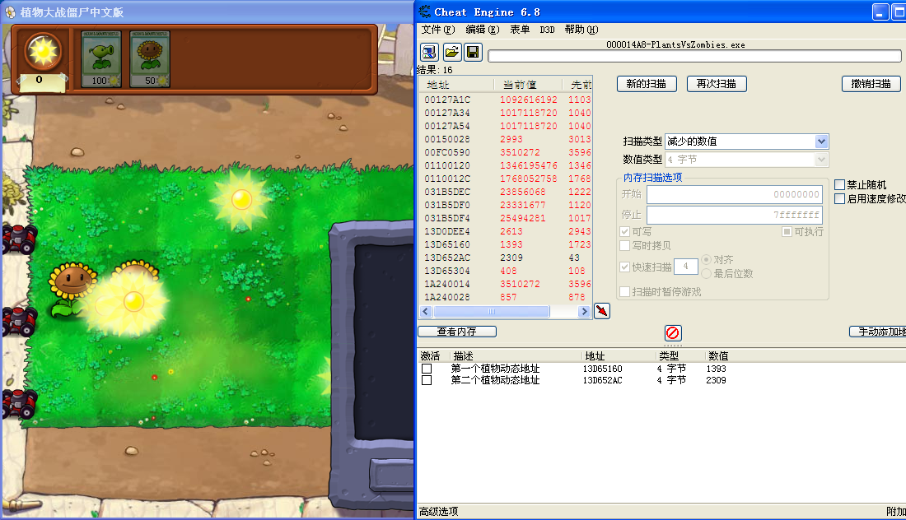This screenshot has width=906, height=520.
Task: Click the Plants vs Zombies title bar icon
Action: coord(10,12)
